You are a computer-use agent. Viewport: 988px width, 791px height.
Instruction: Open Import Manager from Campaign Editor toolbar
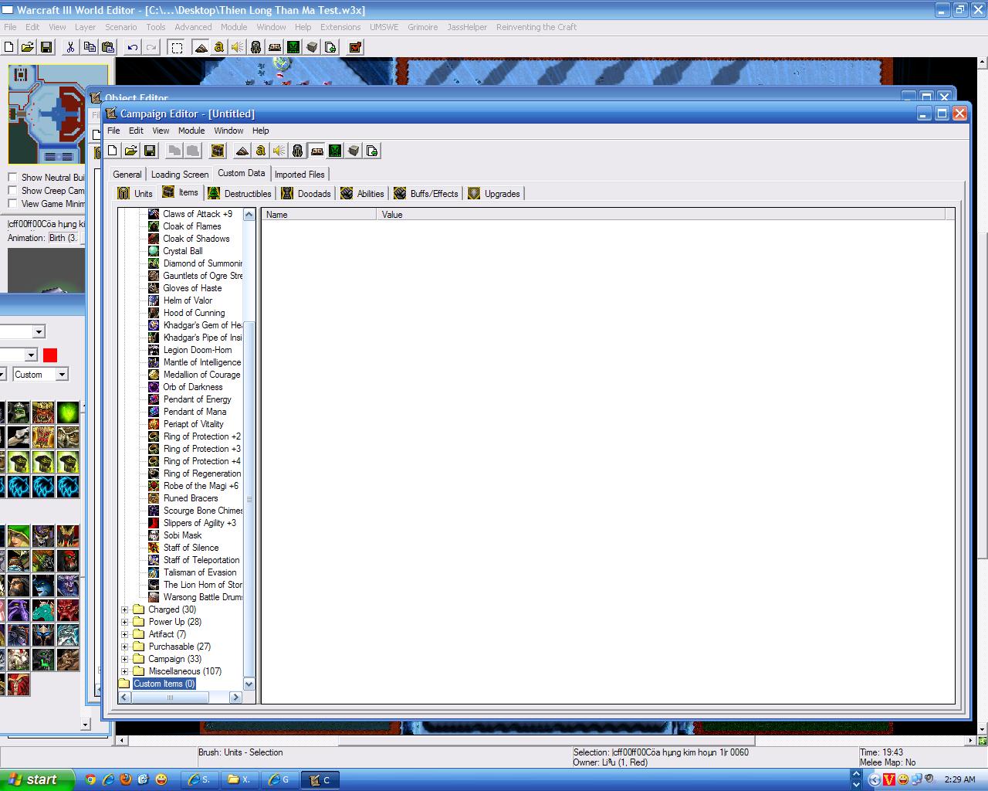point(372,151)
